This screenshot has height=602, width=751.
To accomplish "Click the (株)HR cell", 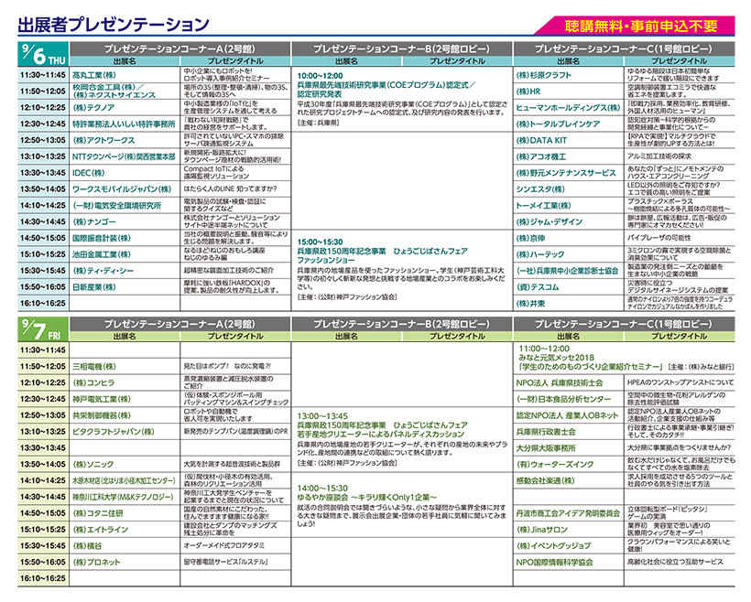I will coord(528,91).
